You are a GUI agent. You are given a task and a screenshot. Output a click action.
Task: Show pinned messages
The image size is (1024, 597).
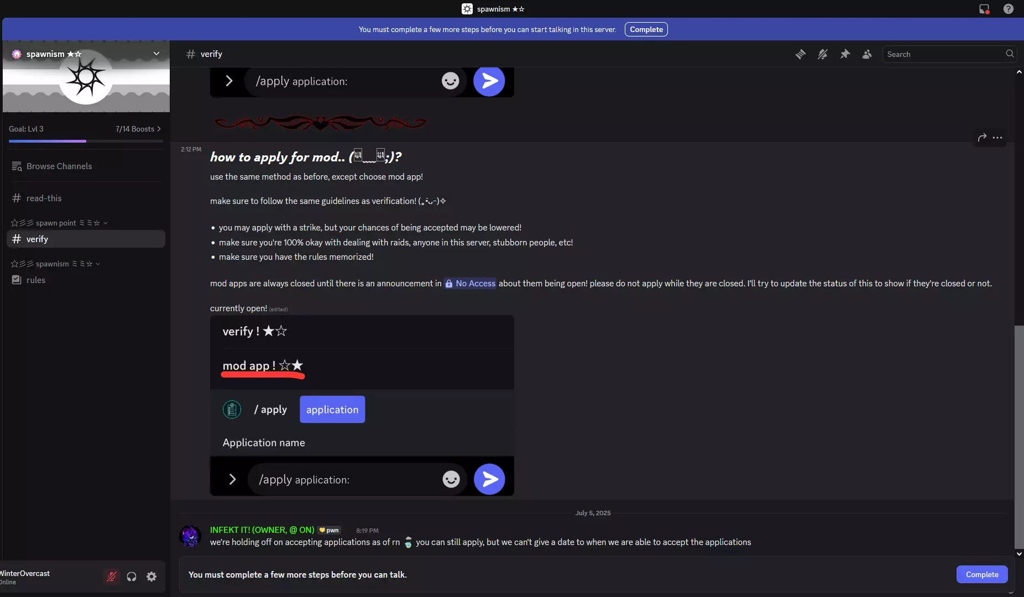click(845, 54)
